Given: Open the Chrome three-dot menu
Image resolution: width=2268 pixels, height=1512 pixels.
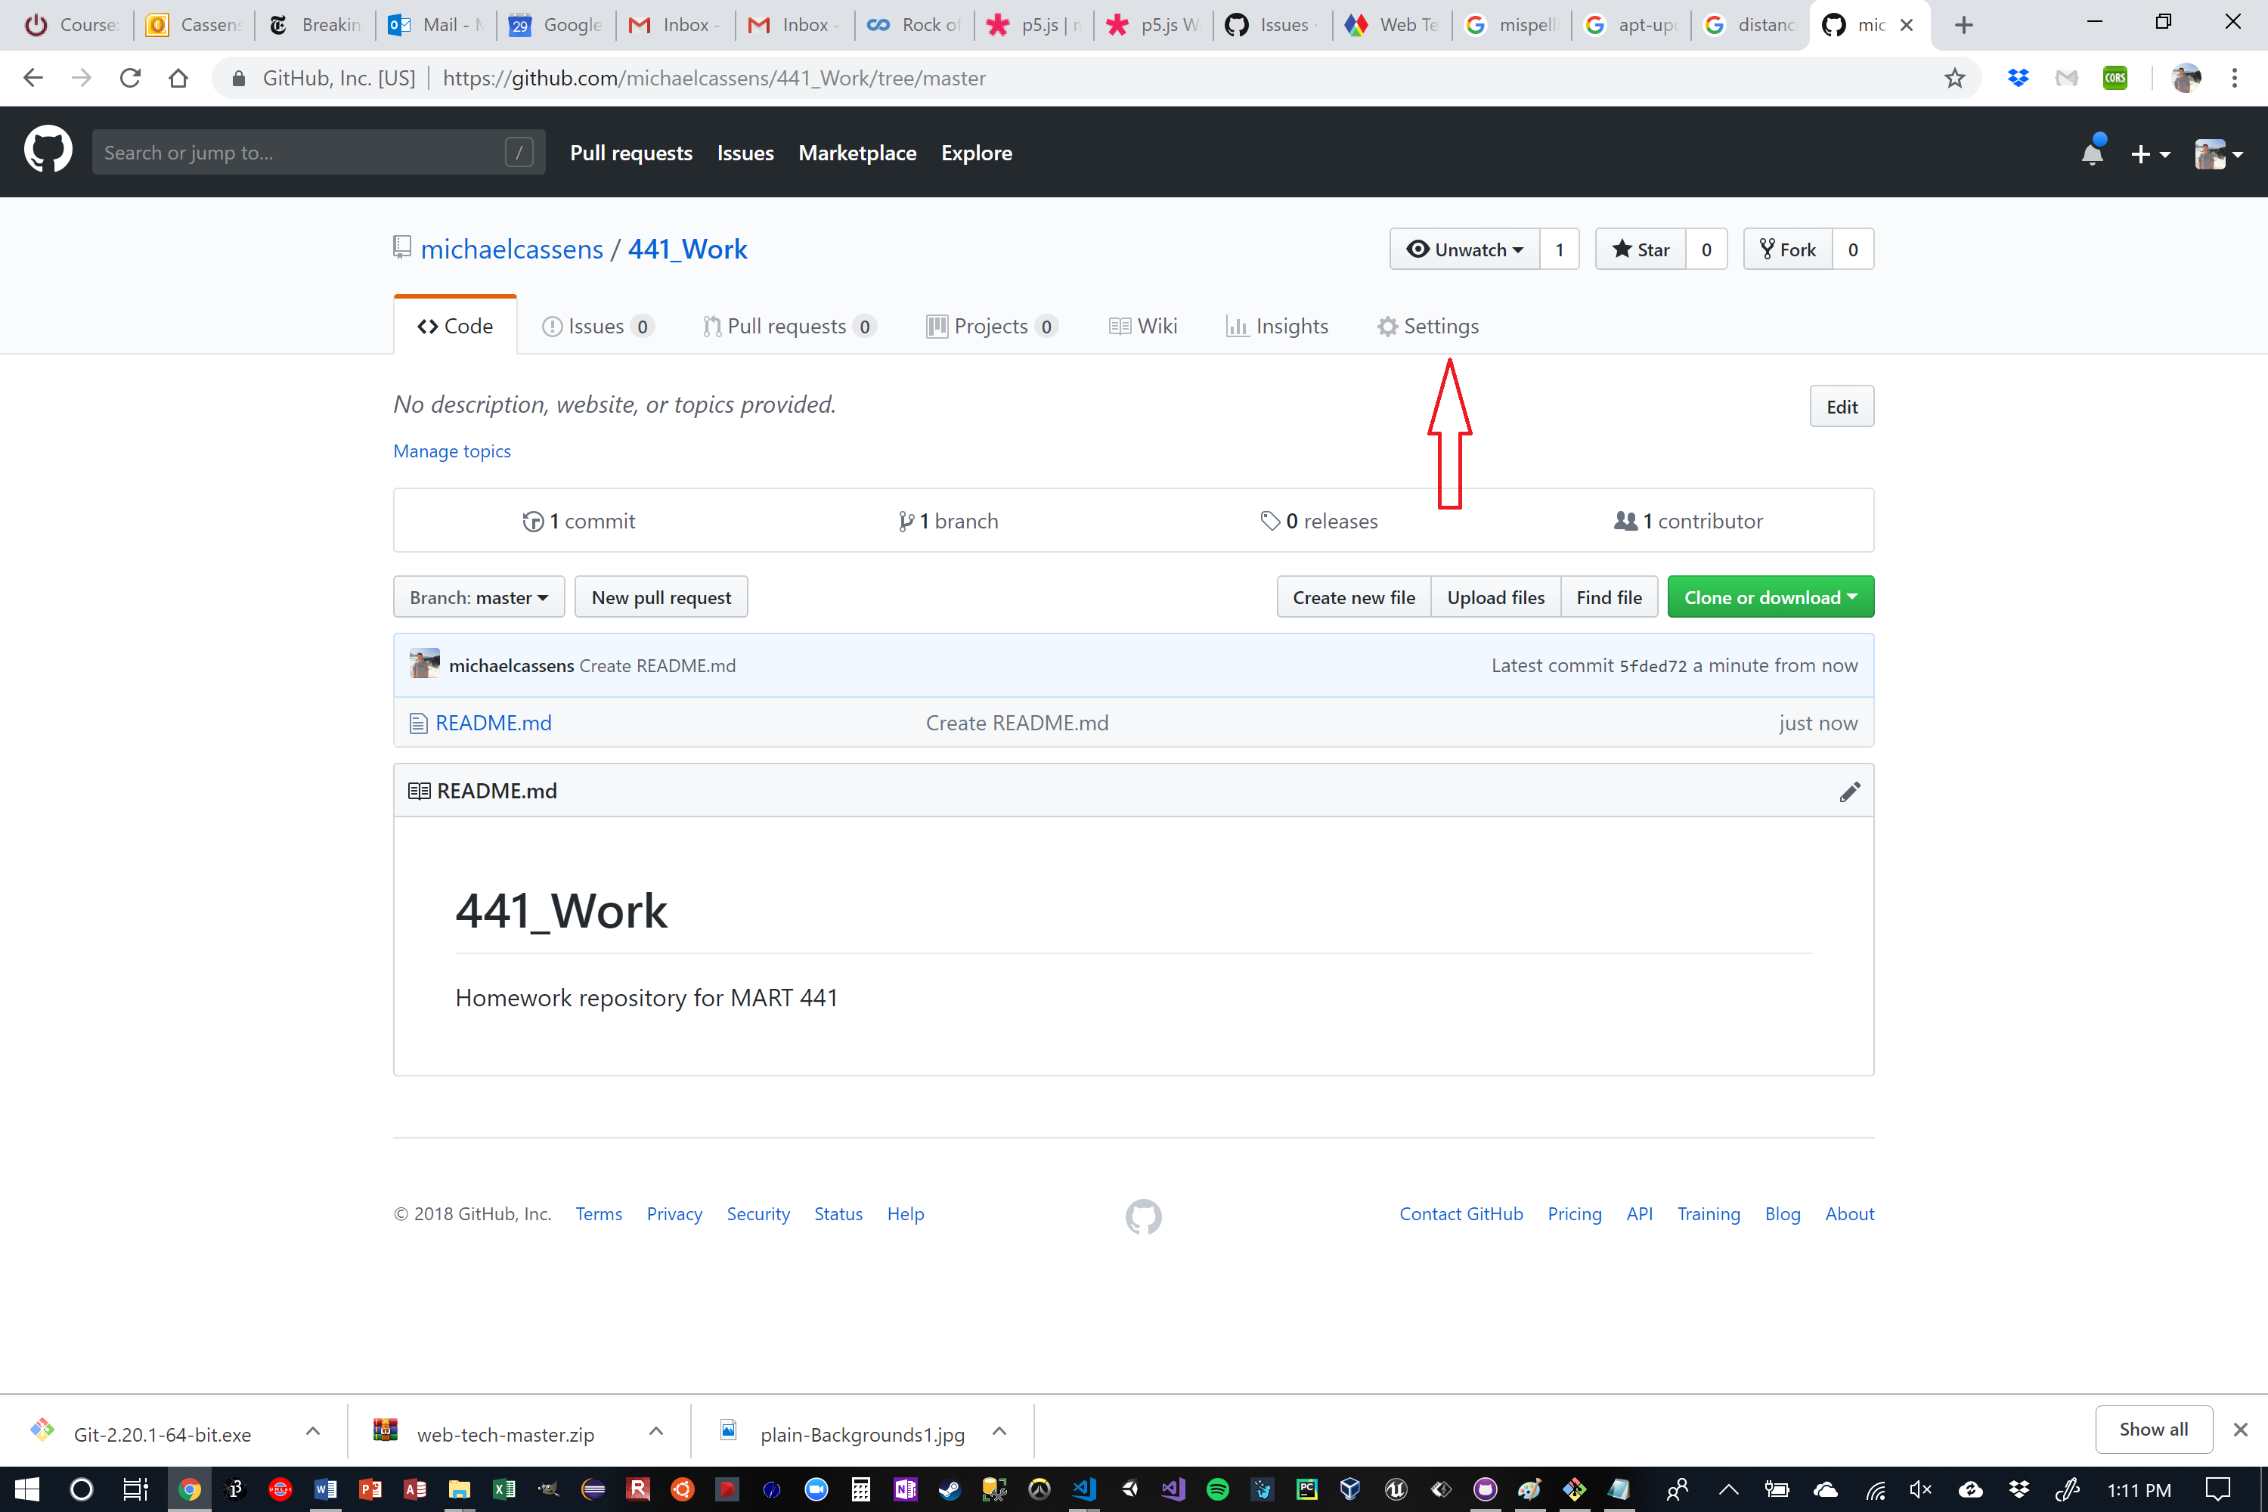Looking at the screenshot, I should click(x=2234, y=78).
